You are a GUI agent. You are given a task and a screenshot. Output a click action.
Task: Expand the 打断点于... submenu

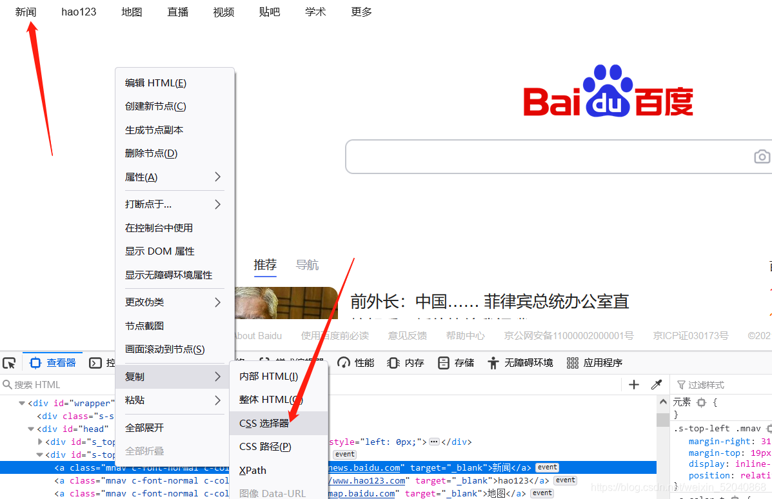tap(175, 204)
